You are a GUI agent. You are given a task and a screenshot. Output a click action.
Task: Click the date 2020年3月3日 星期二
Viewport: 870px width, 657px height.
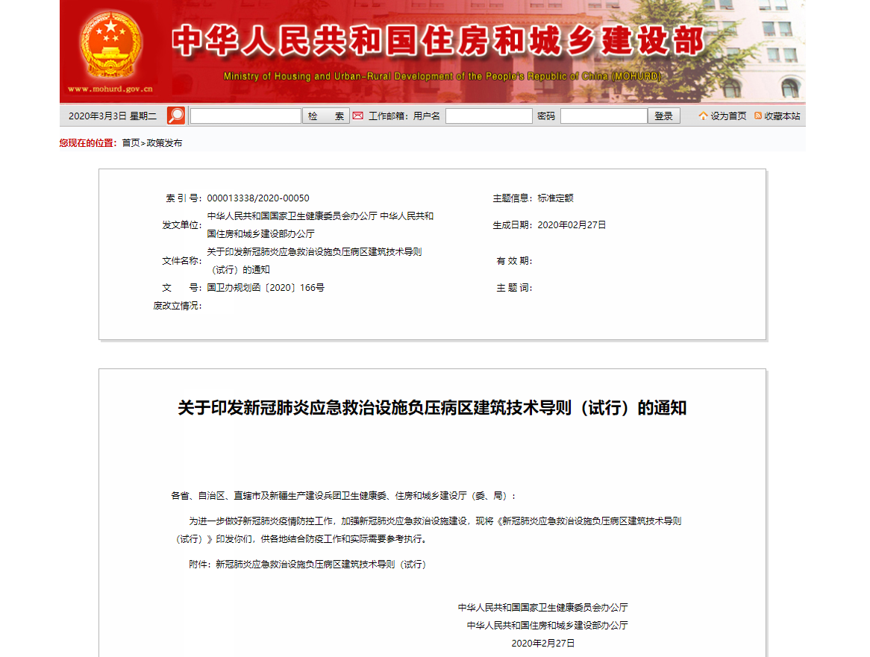(x=113, y=116)
